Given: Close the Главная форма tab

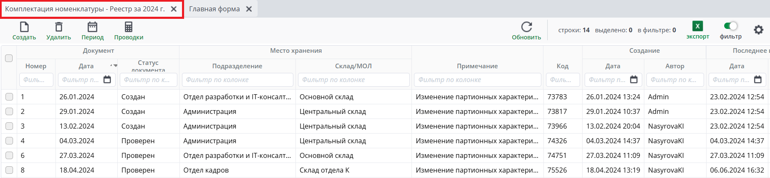Looking at the screenshot, I should tap(249, 9).
